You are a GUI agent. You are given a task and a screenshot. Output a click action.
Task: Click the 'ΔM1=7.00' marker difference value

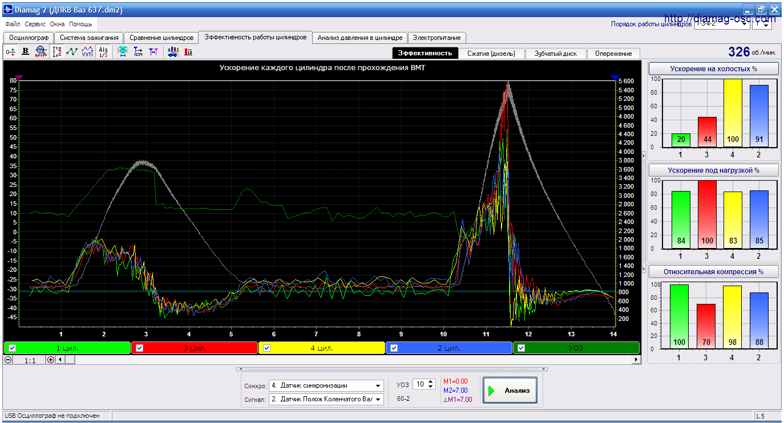click(458, 400)
